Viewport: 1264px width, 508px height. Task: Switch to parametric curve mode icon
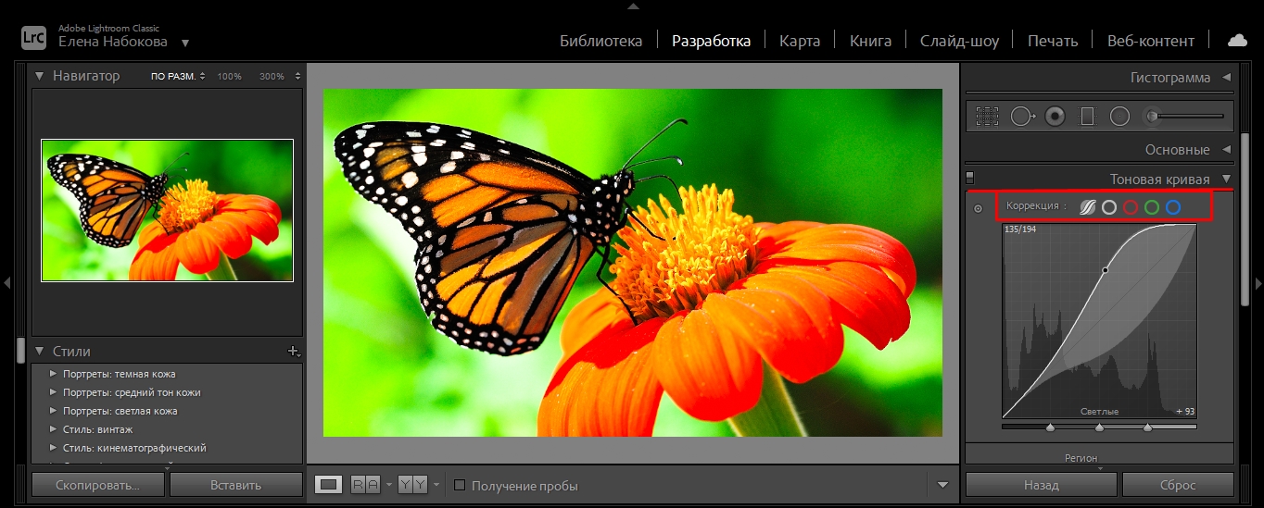[1088, 207]
